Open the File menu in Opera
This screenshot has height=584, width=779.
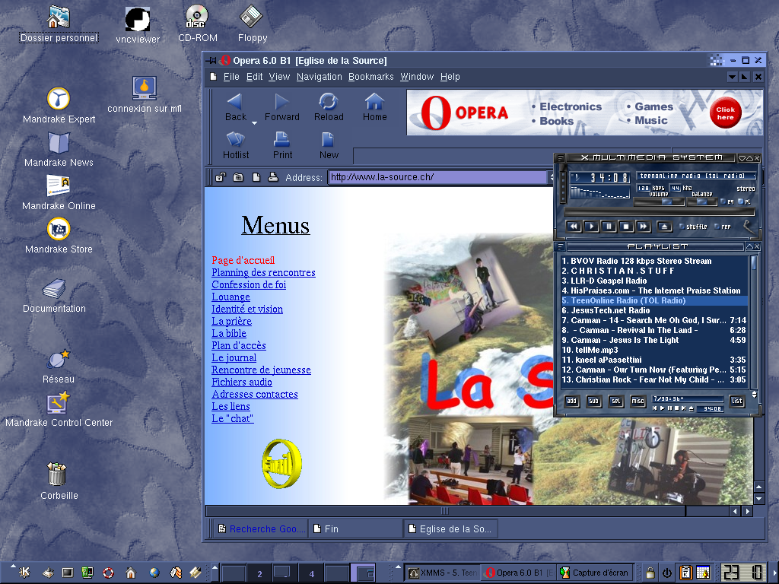231,77
